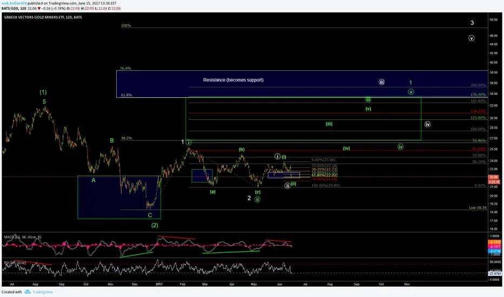Click the "76.4%" label at blue box's left edge
Image resolution: width=504 pixels, height=297 pixels.
click(125, 69)
